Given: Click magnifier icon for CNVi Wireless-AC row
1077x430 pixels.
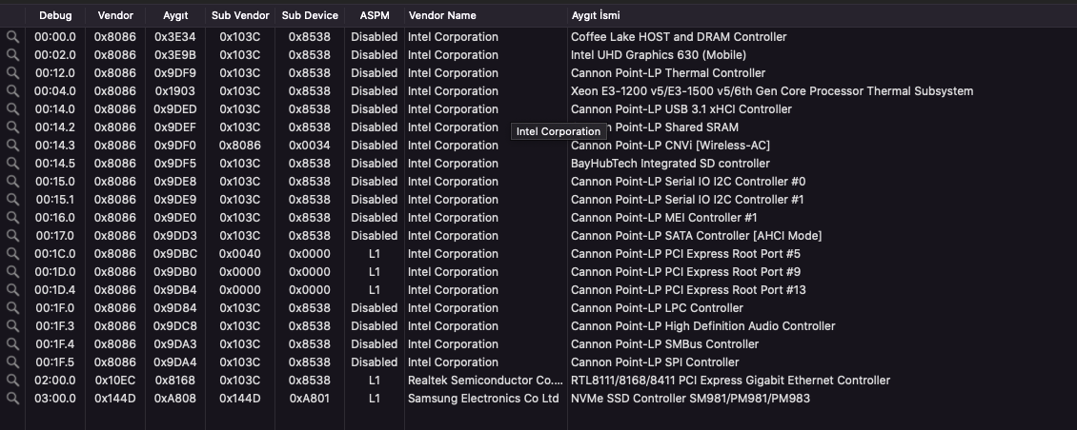Looking at the screenshot, I should (12, 146).
